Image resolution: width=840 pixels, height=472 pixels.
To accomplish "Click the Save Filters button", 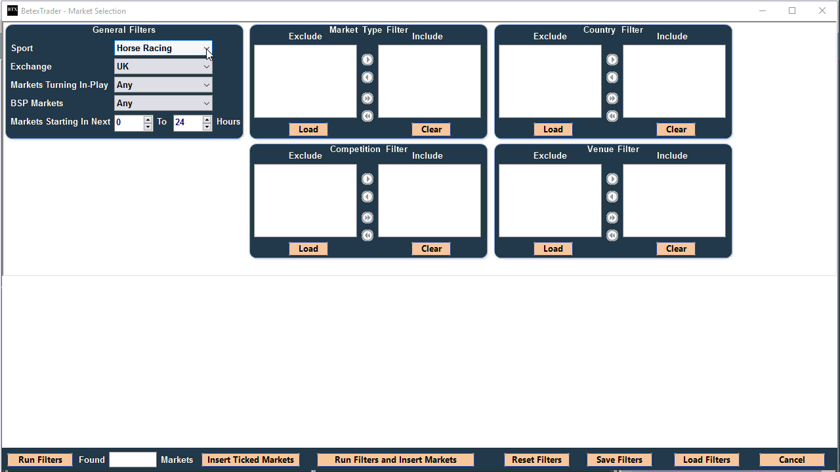I will pos(619,460).
